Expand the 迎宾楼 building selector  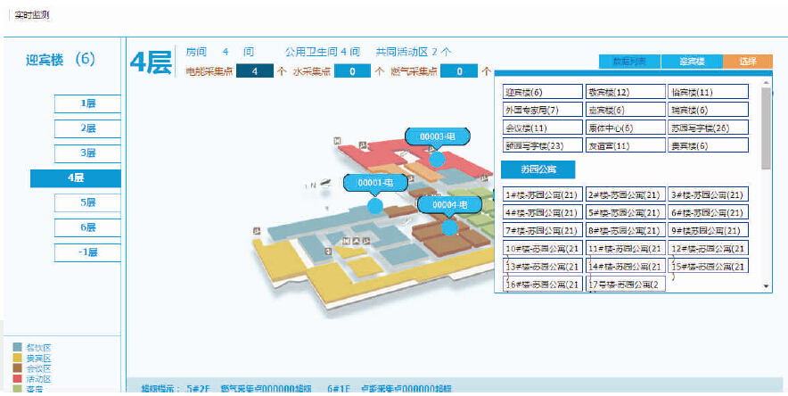[x=692, y=62]
